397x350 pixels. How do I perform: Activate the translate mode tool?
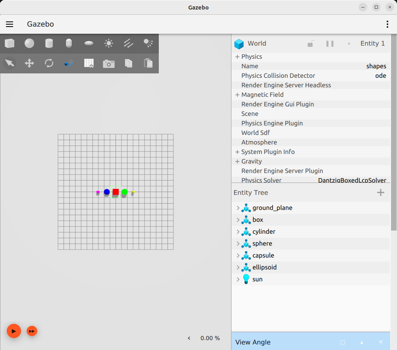[29, 63]
